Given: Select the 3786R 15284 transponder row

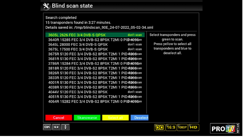Looking at the screenshot, I should click(x=88, y=63).
